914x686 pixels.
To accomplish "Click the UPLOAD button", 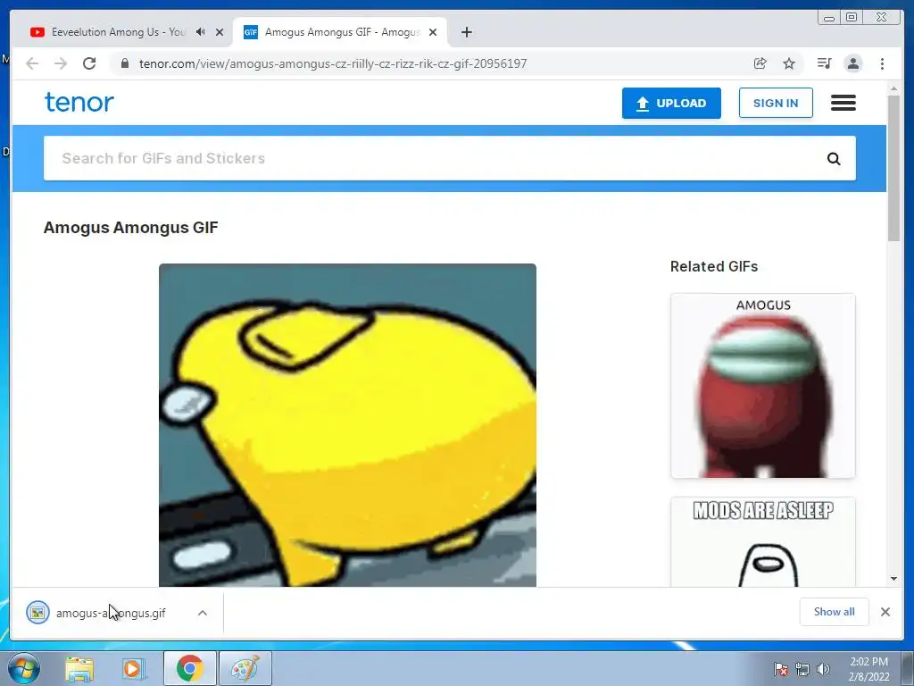I will [x=671, y=104].
